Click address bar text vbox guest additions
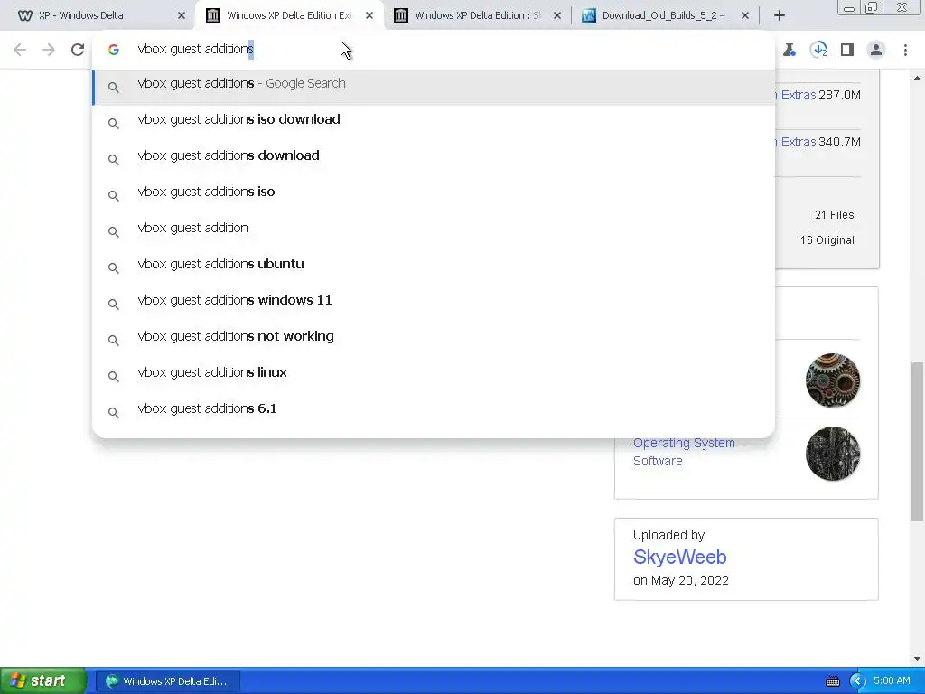The image size is (925, 694). coord(195,49)
